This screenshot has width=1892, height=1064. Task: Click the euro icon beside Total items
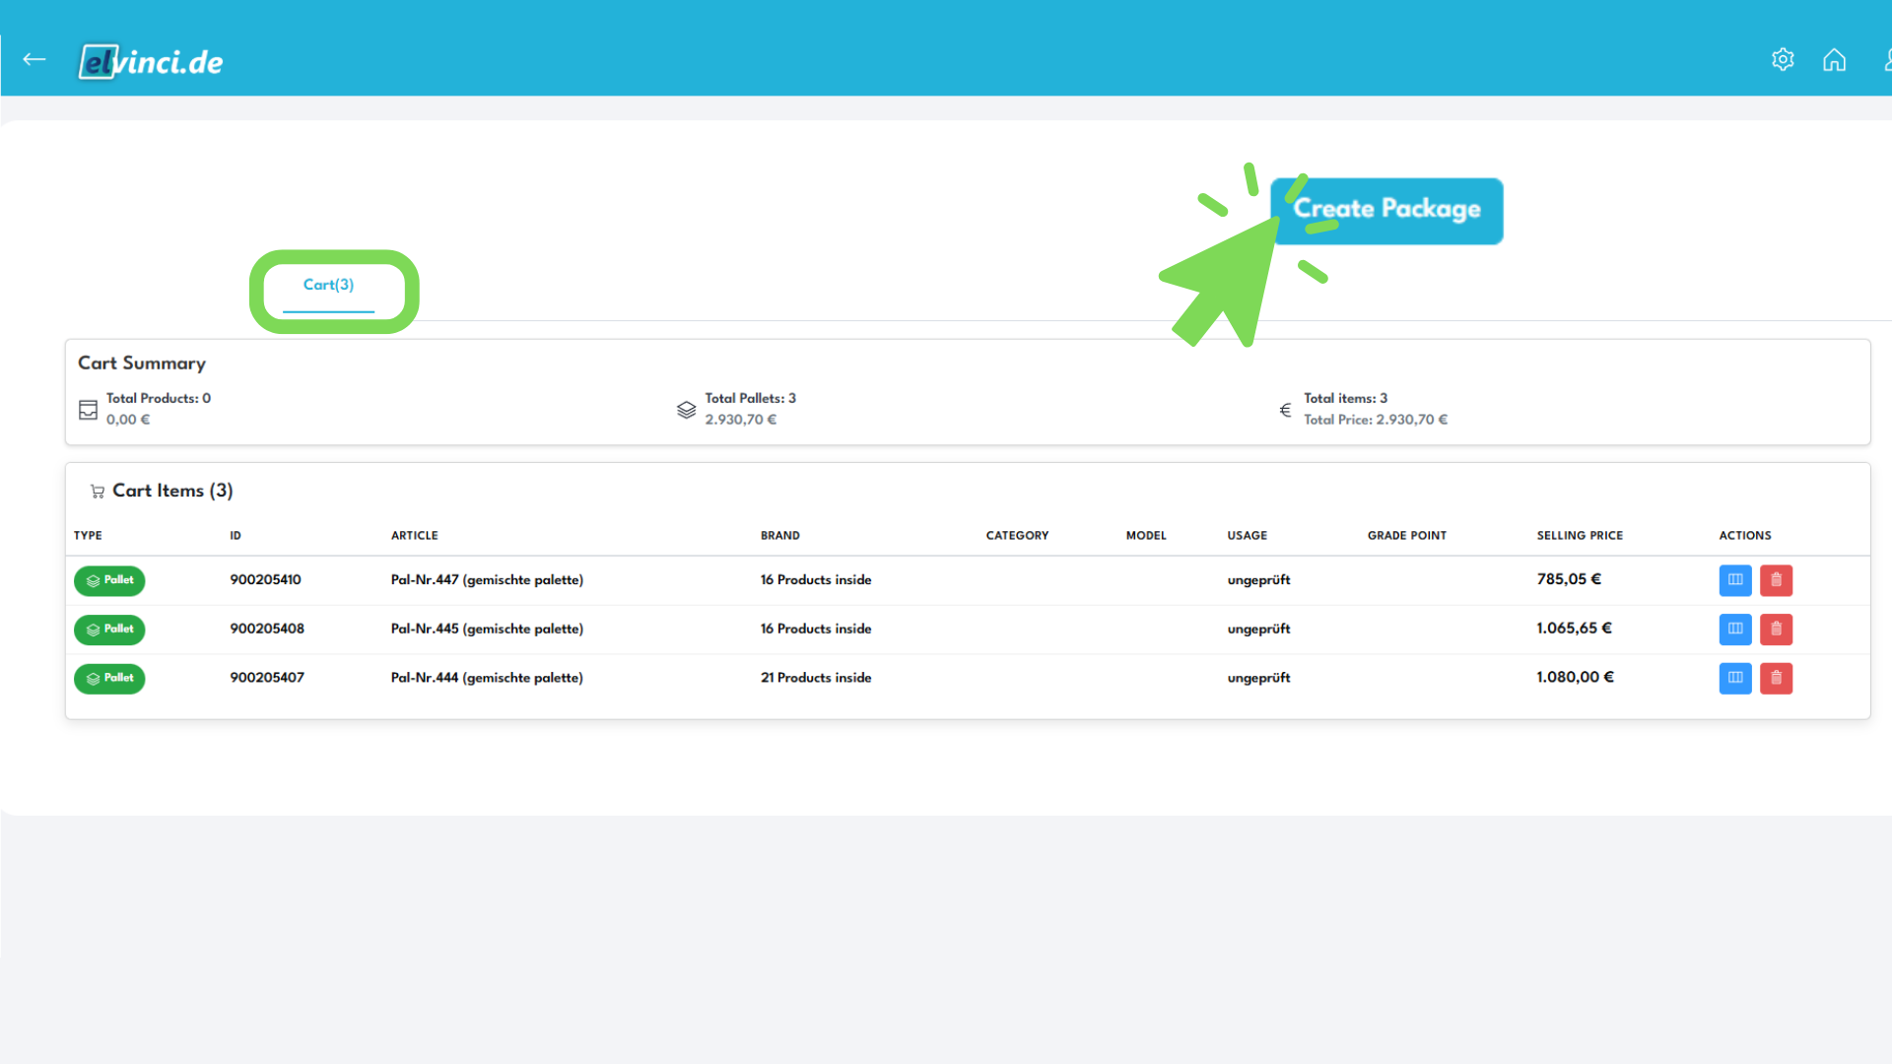(1284, 410)
